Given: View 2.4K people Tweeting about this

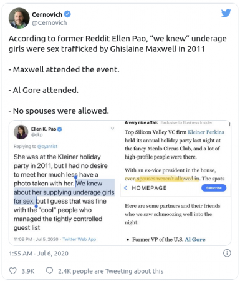Looking at the screenshot, I should tap(110, 271).
